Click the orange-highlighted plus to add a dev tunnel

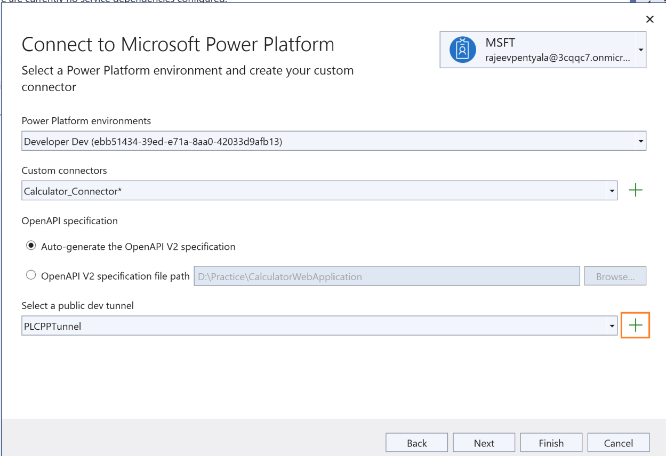click(636, 325)
